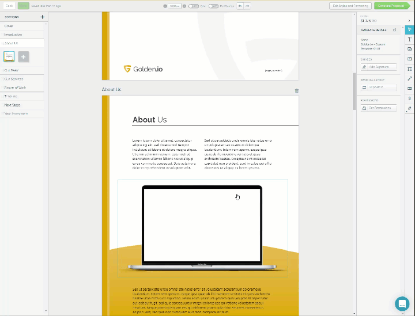
Task: Click the Golden.io logo on page footer
Action: [x=143, y=69]
